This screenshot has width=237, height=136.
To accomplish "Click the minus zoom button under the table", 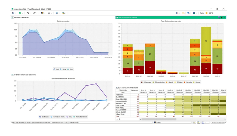I will click(117, 119).
